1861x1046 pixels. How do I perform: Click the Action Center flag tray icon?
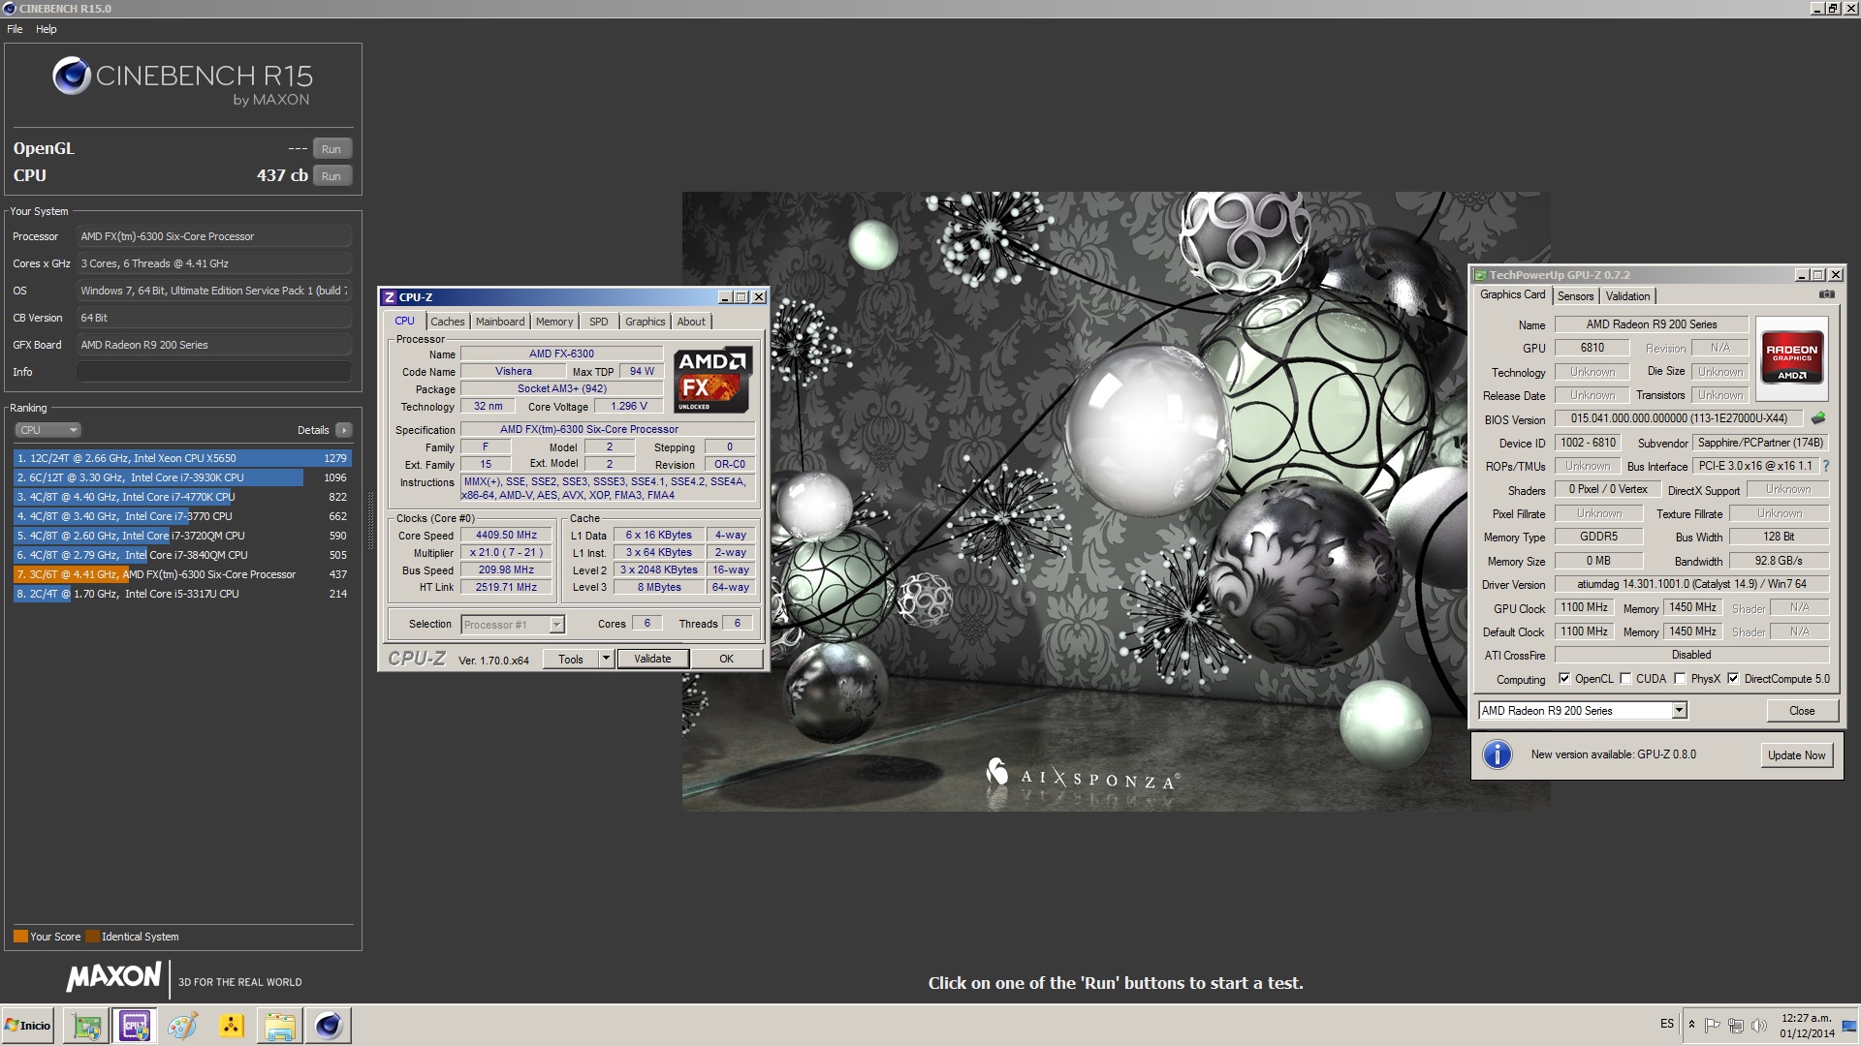point(1713,1025)
